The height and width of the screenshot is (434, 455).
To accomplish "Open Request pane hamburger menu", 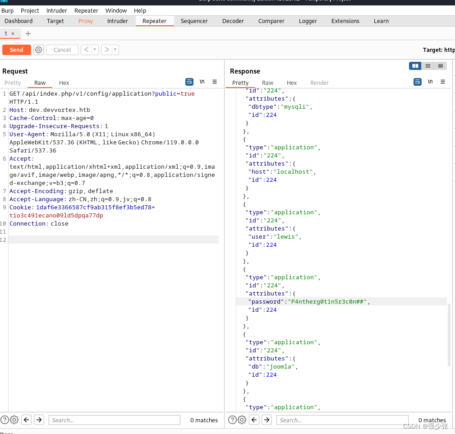I will click(215, 82).
